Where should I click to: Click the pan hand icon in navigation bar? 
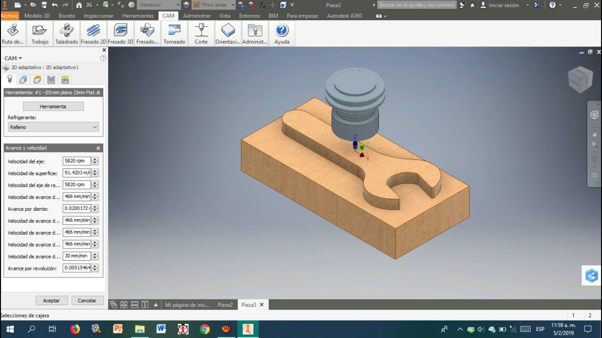coord(594,133)
